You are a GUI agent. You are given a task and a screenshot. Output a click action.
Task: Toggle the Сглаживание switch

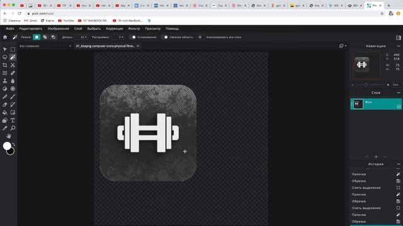pyautogui.click(x=132, y=37)
